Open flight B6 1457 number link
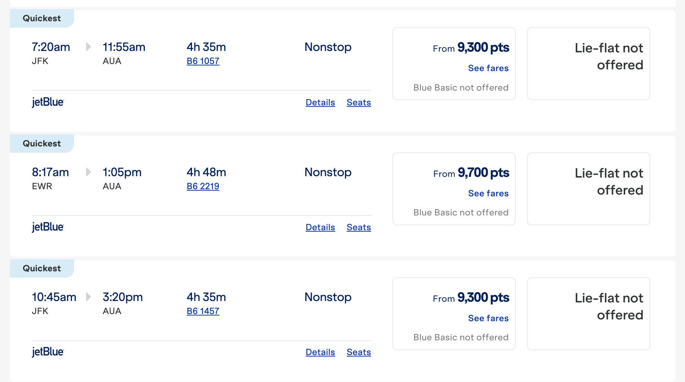The height and width of the screenshot is (382, 685). pos(203,311)
